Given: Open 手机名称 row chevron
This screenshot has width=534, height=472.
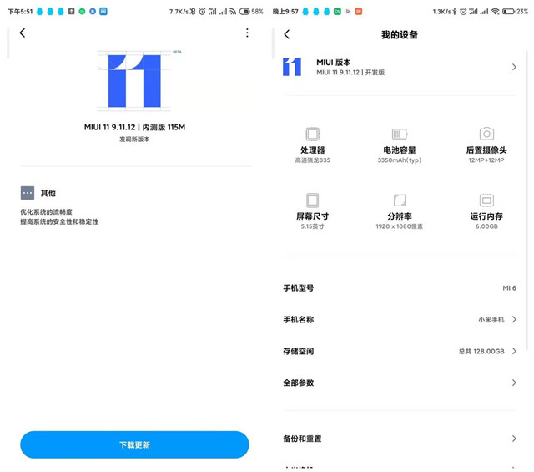Looking at the screenshot, I should point(514,320).
